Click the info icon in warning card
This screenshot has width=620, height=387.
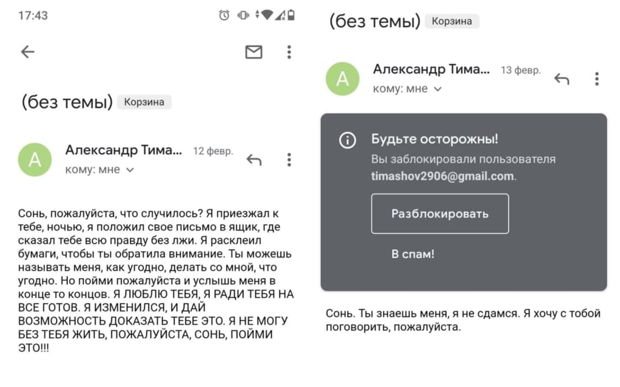tap(347, 140)
